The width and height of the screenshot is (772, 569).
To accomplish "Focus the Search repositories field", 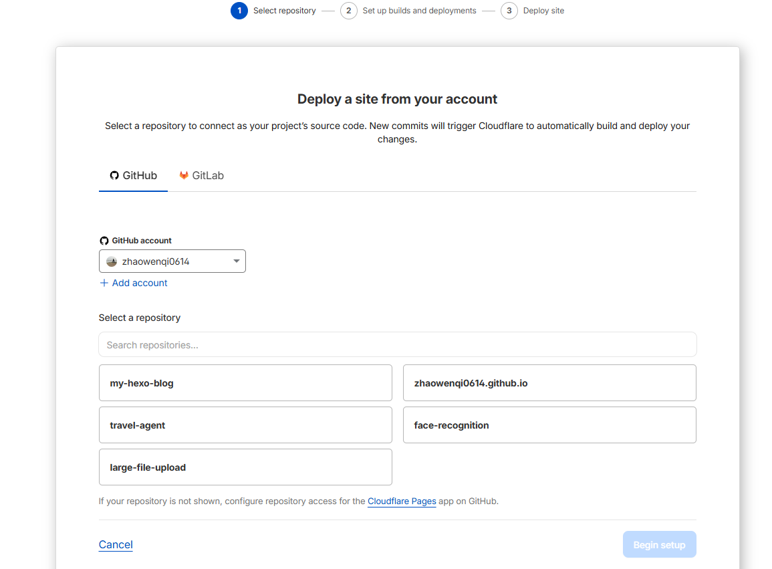I will pyautogui.click(x=397, y=345).
